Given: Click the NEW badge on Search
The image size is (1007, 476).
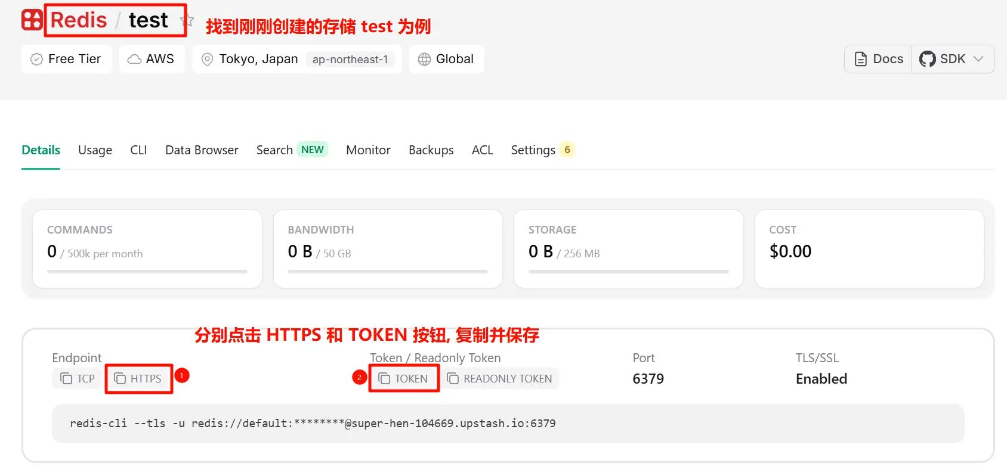Looking at the screenshot, I should (x=313, y=150).
